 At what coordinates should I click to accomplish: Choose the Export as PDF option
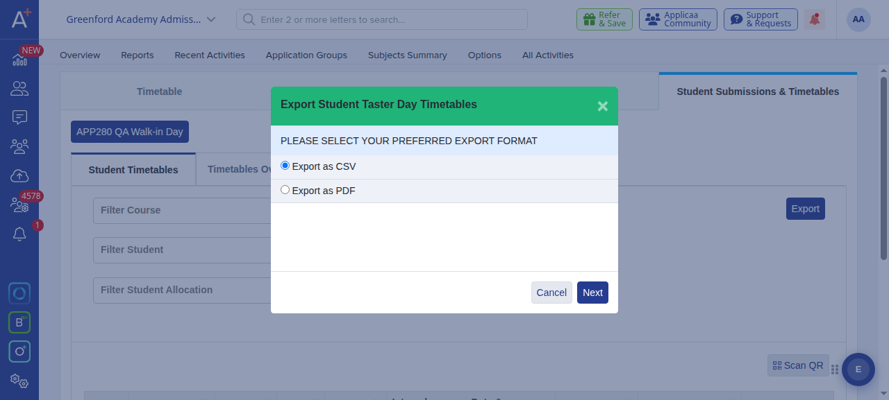point(285,190)
